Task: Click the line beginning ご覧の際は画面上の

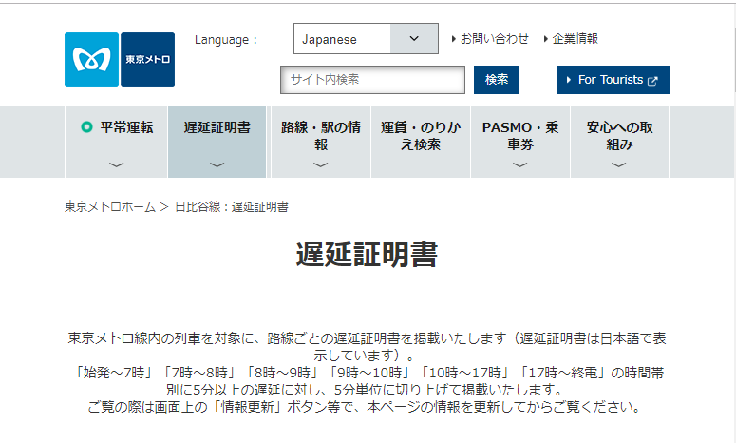Action: (x=365, y=407)
